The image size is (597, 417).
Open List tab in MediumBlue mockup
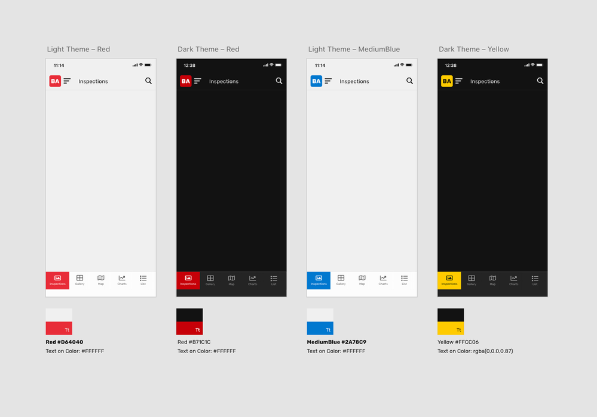pos(405,280)
